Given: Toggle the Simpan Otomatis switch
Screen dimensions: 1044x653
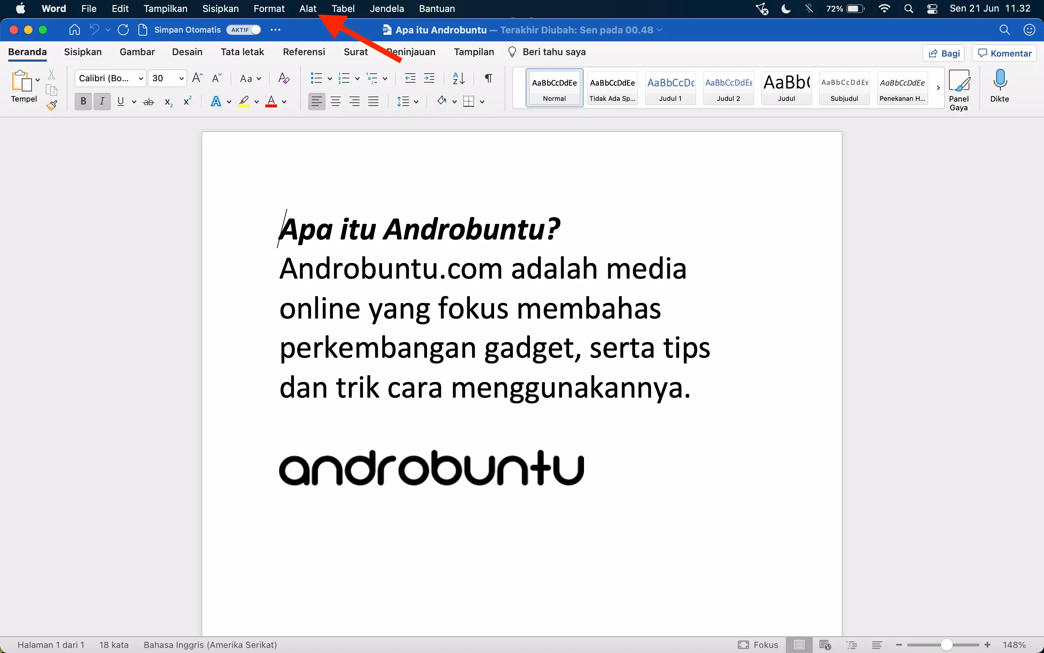Looking at the screenshot, I should click(x=243, y=29).
